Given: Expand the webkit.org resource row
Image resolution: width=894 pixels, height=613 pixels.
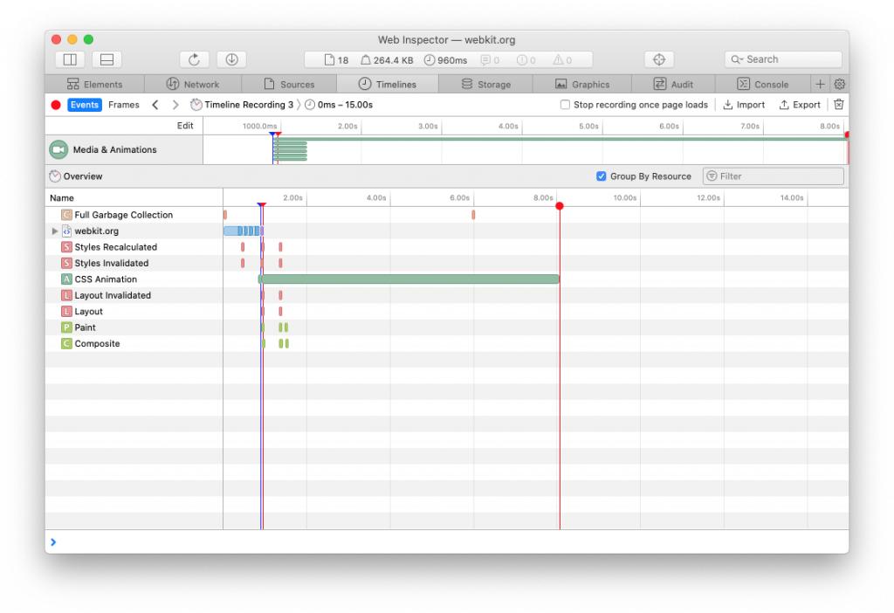Looking at the screenshot, I should click(x=55, y=231).
